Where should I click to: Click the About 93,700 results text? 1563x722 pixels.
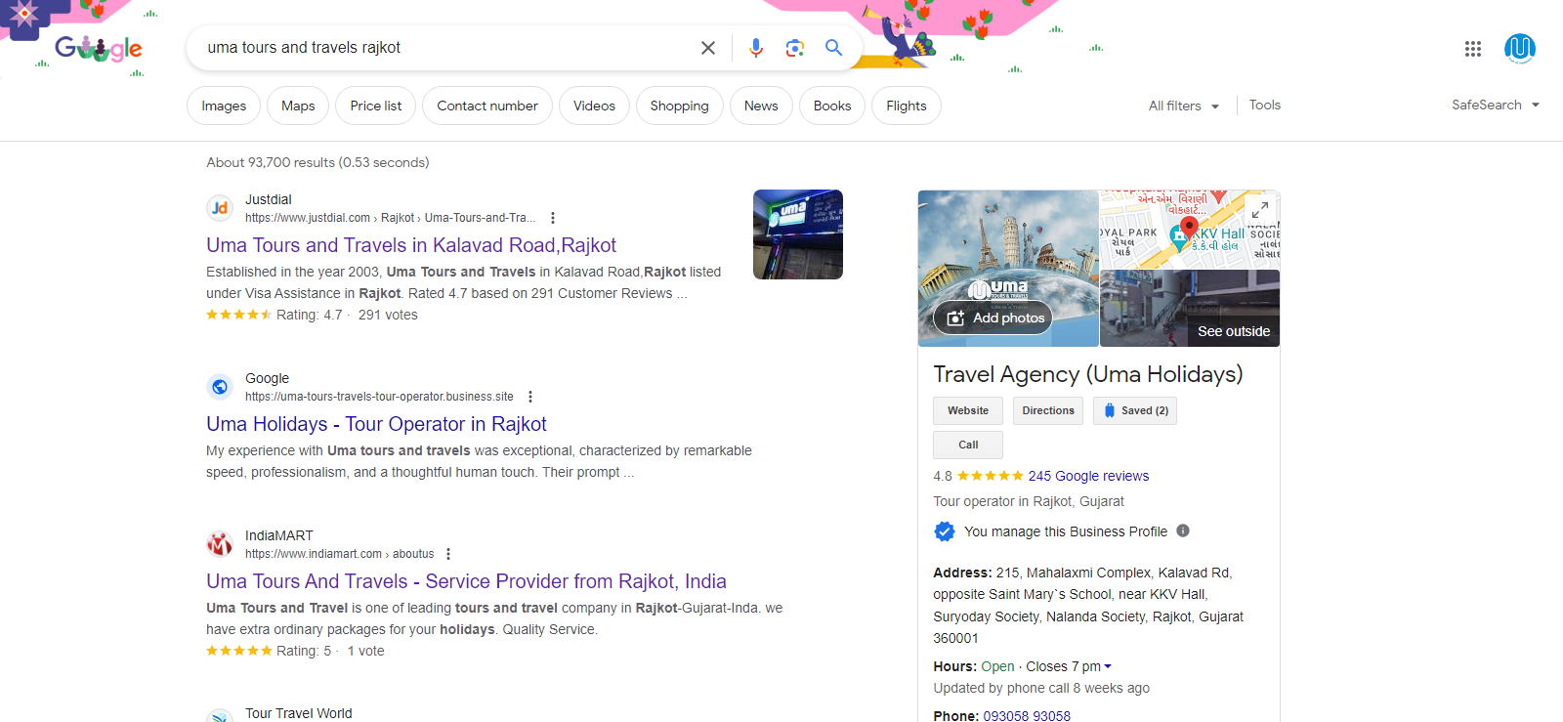coord(317,162)
